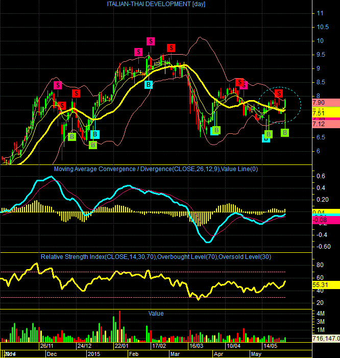340x358 pixels.
Task: Select the first pink S marker near 26/11
Action: tap(58, 85)
